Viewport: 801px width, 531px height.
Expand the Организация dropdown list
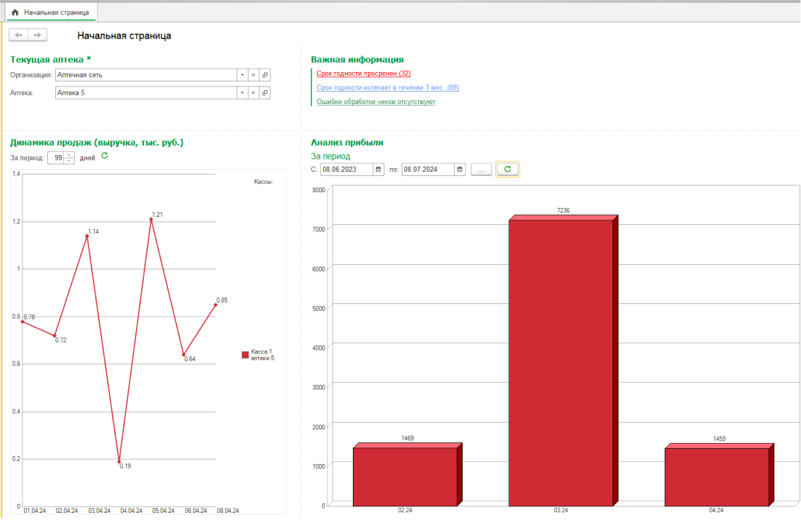[242, 75]
